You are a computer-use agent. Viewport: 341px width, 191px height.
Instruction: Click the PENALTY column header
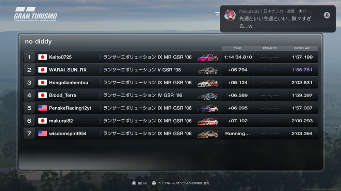[x=270, y=48]
